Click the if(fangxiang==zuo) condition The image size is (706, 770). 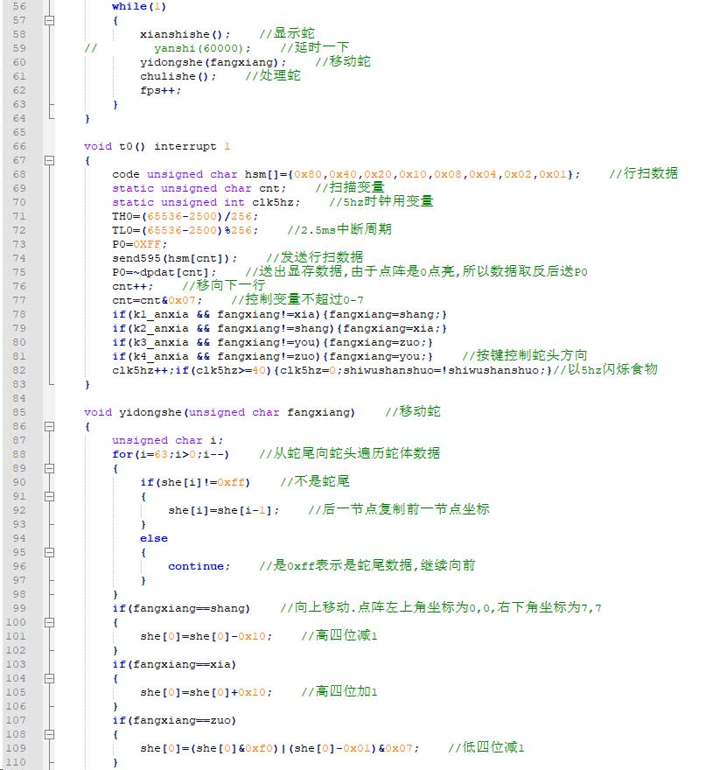pyautogui.click(x=174, y=720)
